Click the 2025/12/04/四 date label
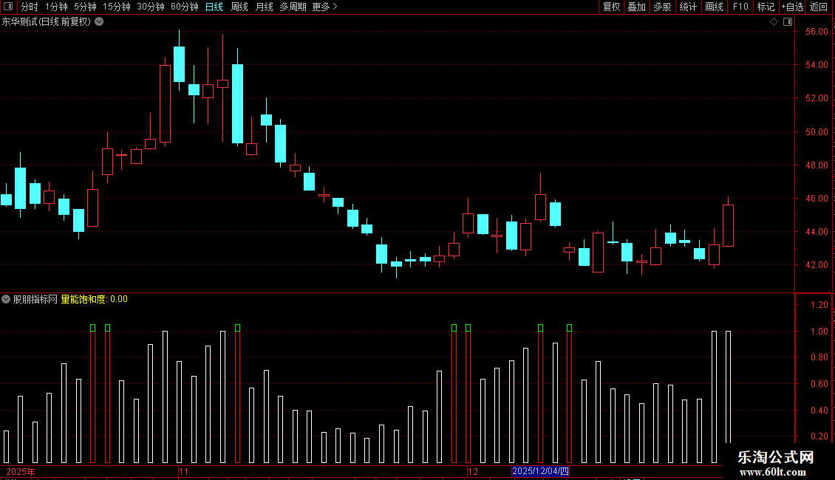Screen dimensions: 835x480 click(x=540, y=471)
